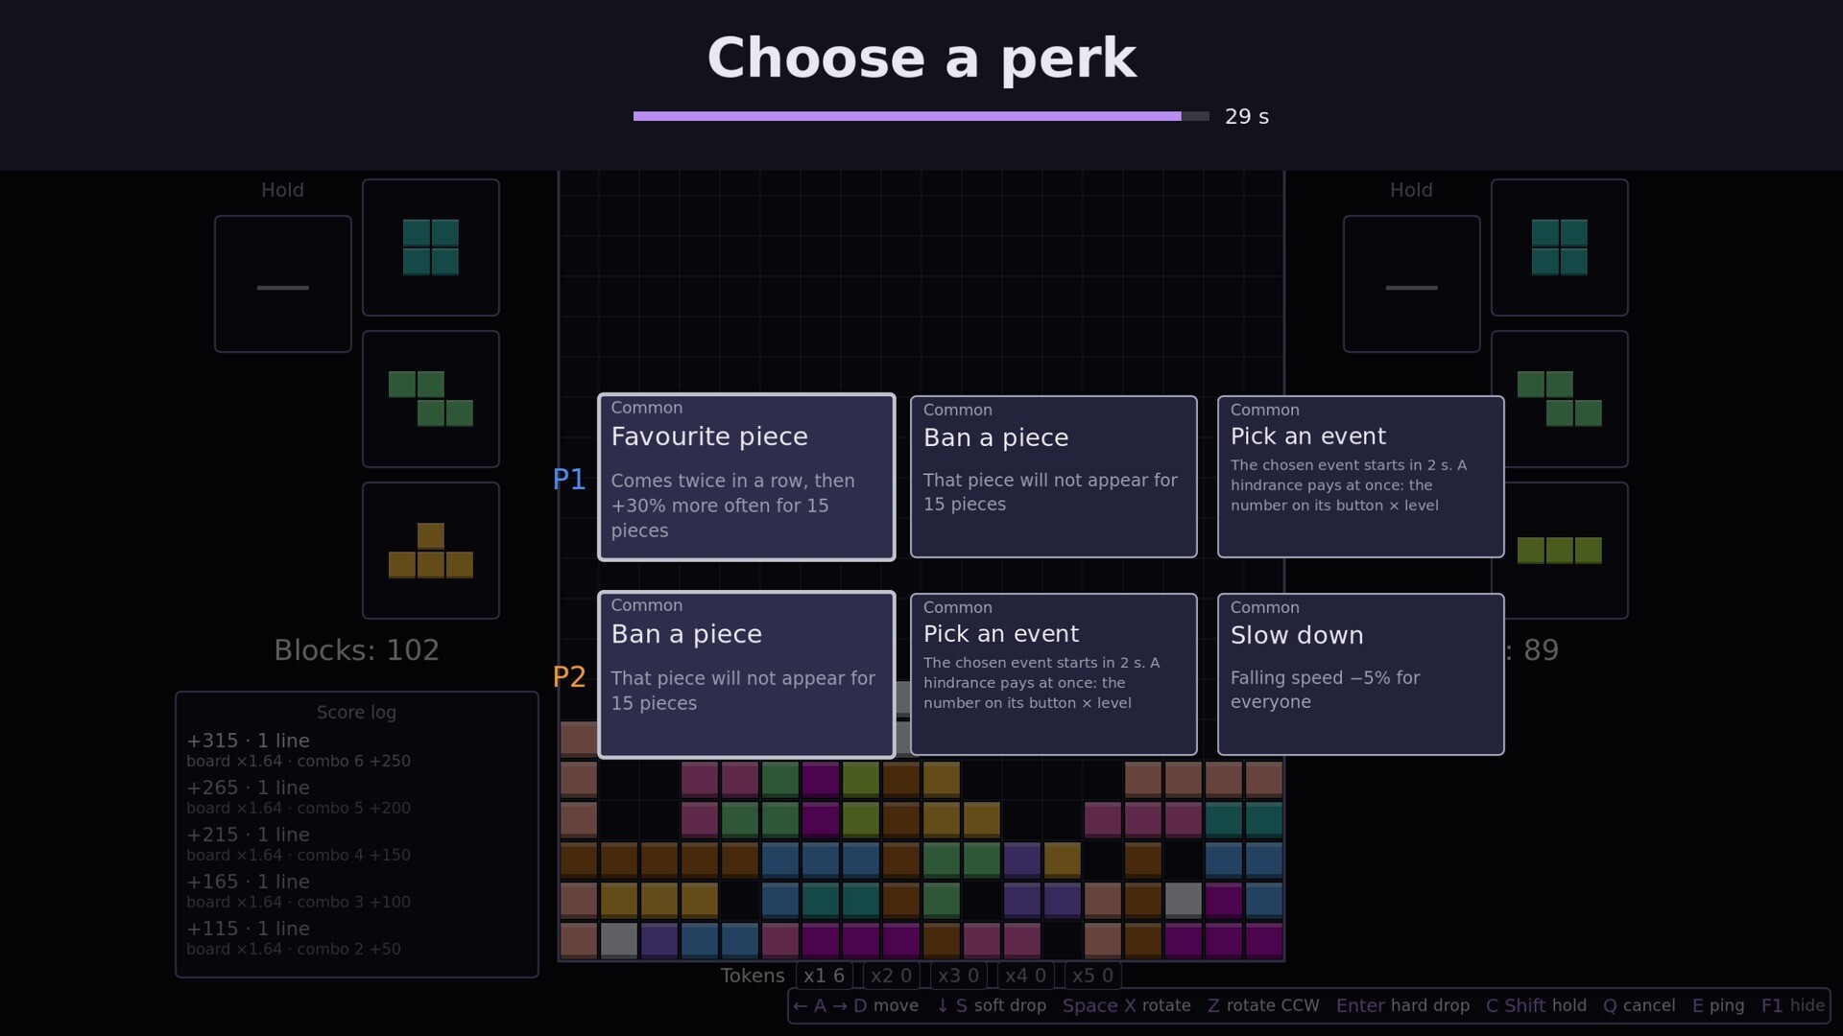
Task: Pick P1's Pick an event perk card
Action: click(x=1360, y=477)
